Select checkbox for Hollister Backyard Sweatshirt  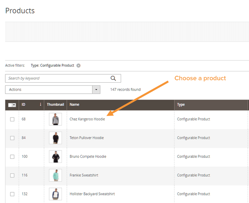point(12,194)
